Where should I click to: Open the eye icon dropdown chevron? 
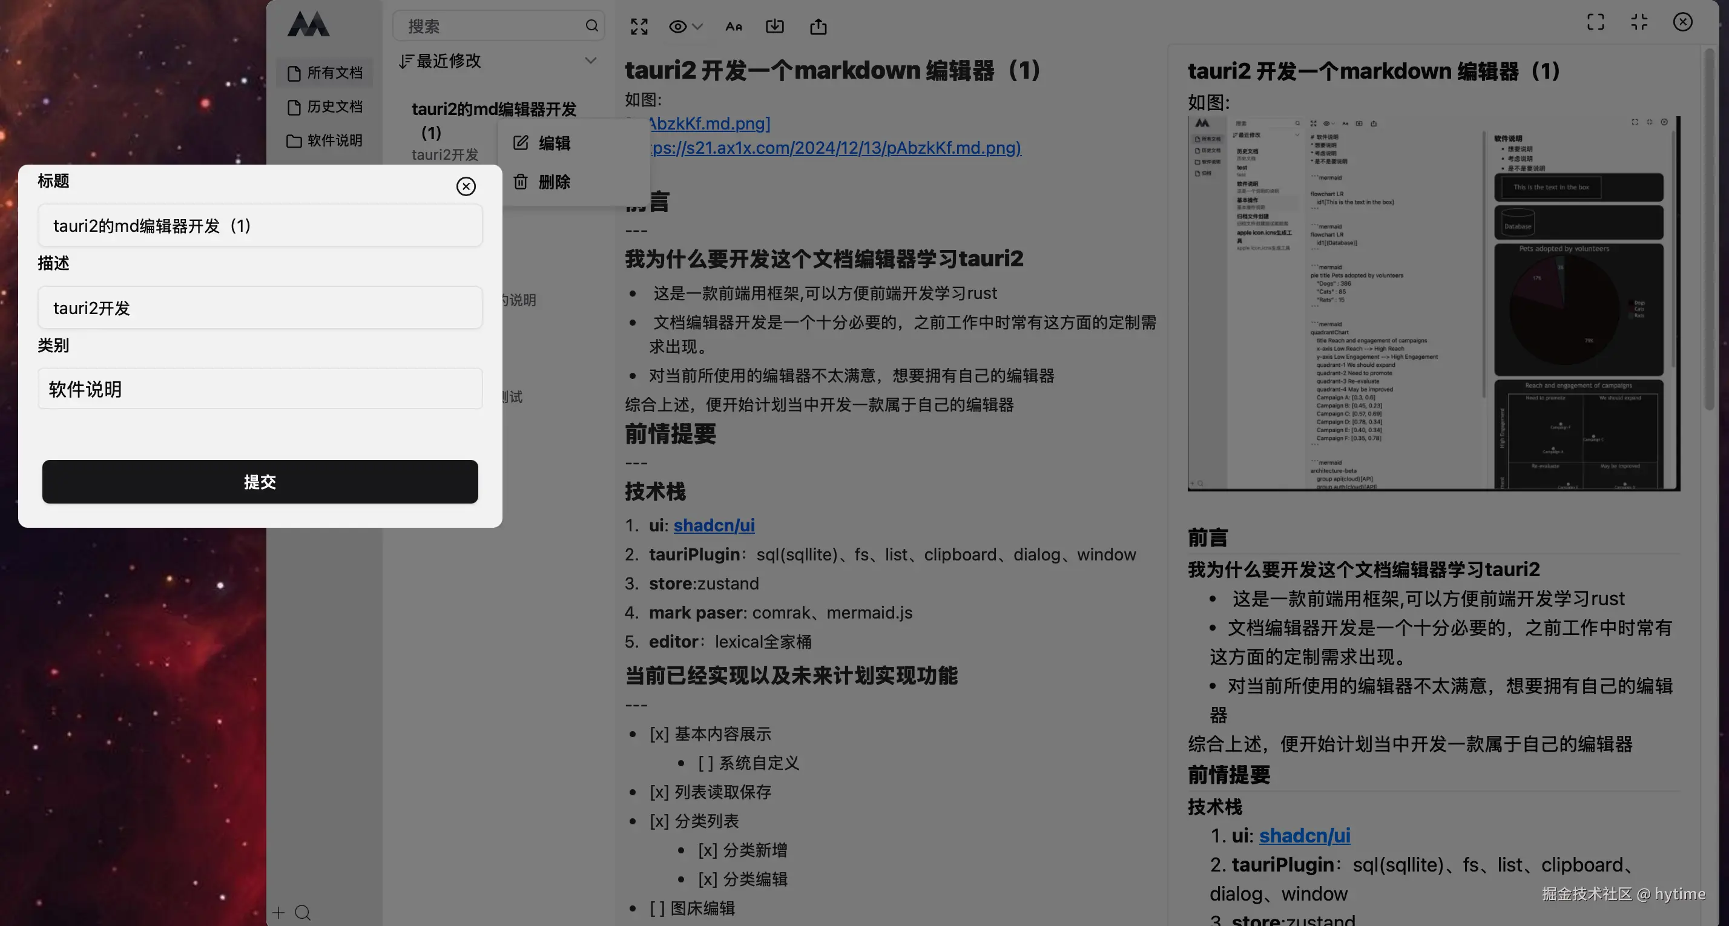pyautogui.click(x=698, y=26)
